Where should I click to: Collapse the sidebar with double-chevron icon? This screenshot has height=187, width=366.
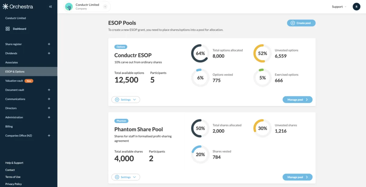coord(51,7)
